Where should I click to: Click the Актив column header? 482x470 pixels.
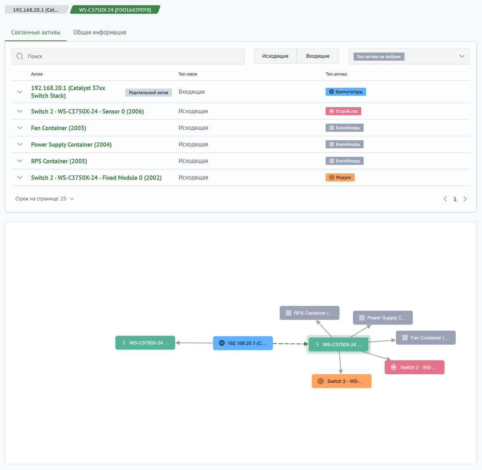tap(37, 74)
